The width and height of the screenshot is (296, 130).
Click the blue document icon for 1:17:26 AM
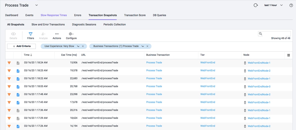[18, 126]
